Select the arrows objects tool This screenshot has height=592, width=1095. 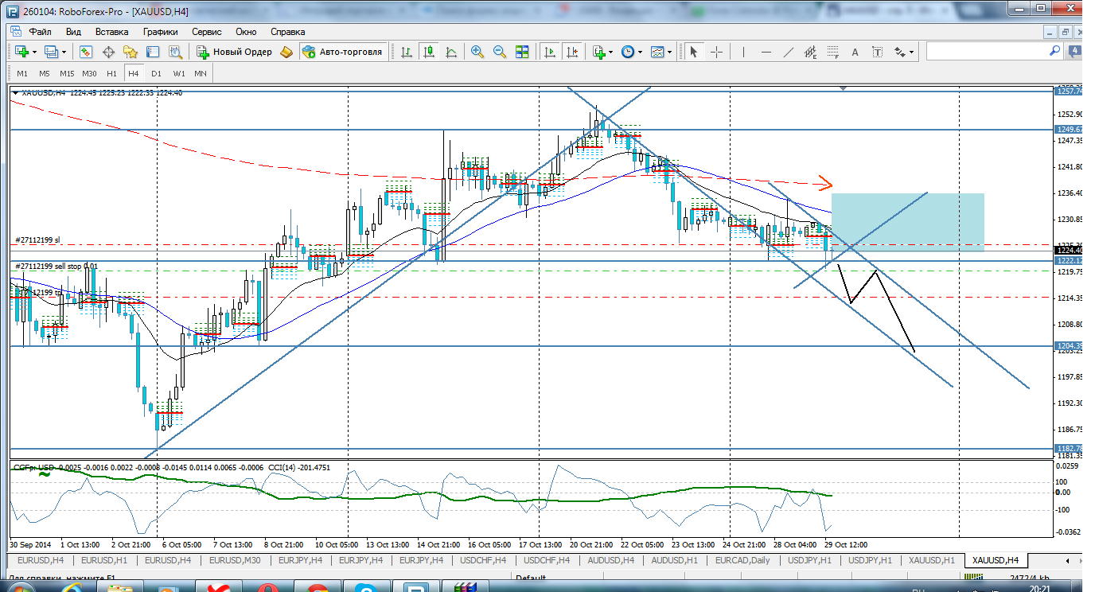point(900,52)
